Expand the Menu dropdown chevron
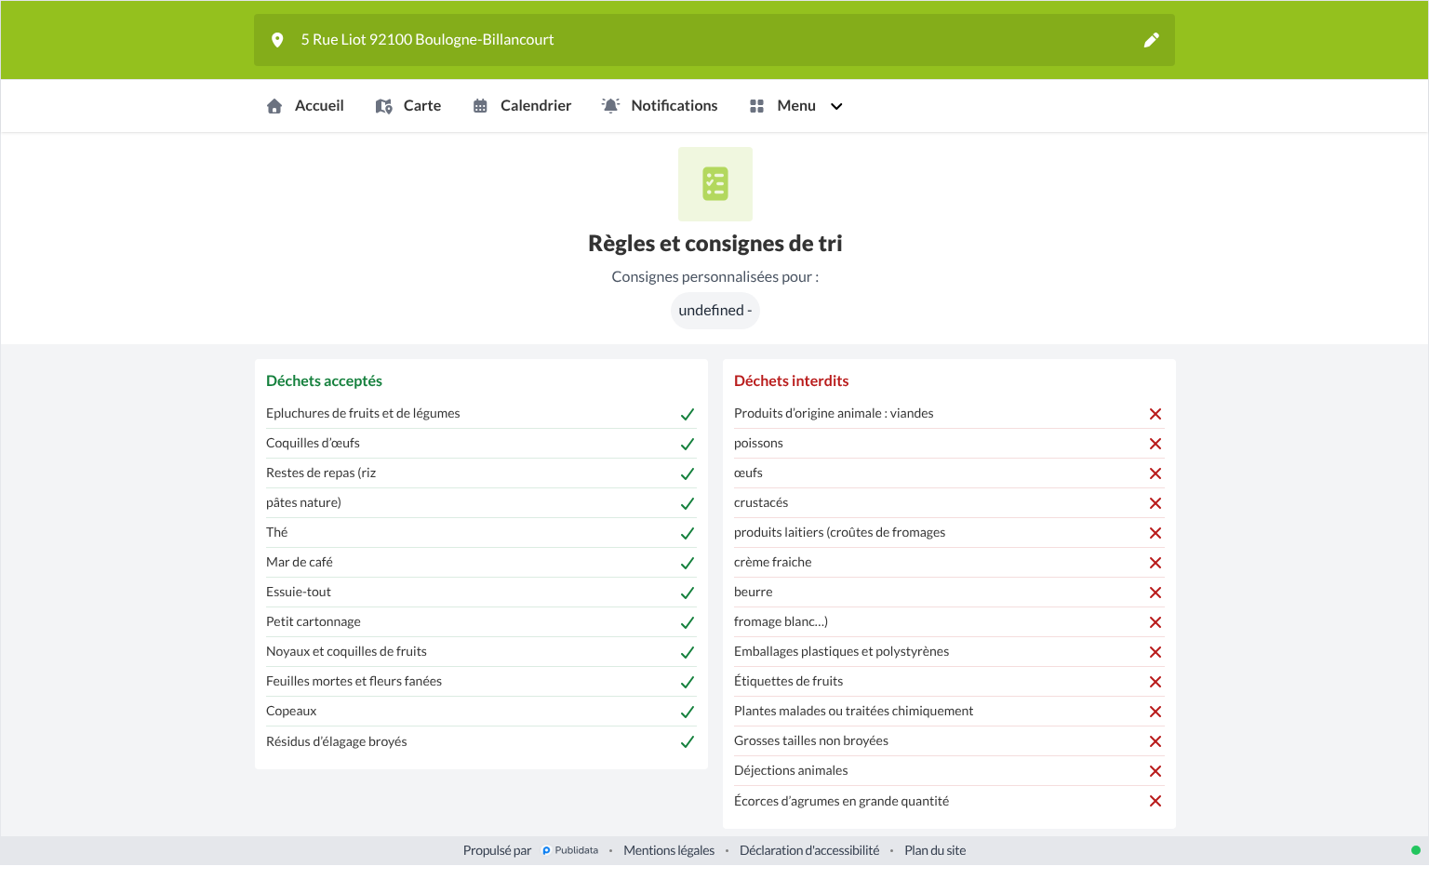 tap(836, 106)
